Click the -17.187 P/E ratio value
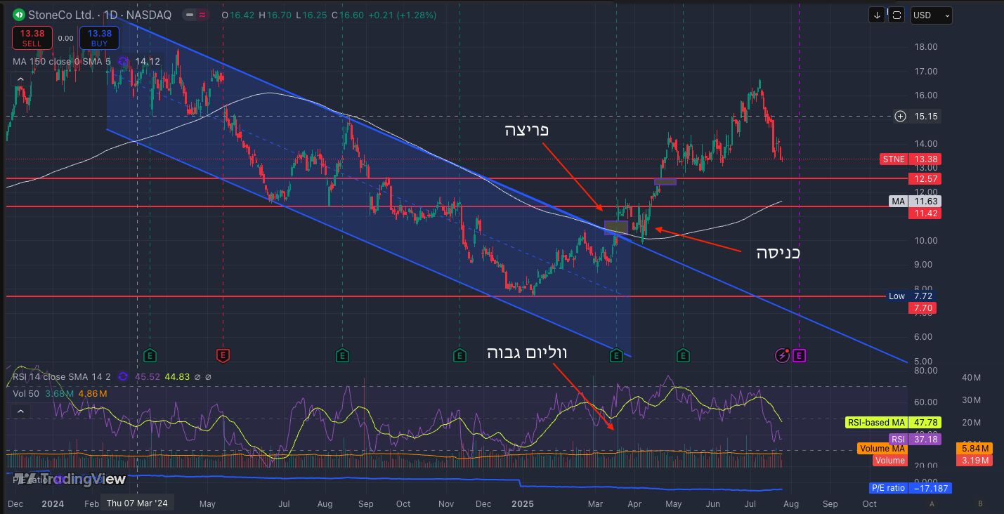This screenshot has height=514, width=1004. click(x=930, y=488)
